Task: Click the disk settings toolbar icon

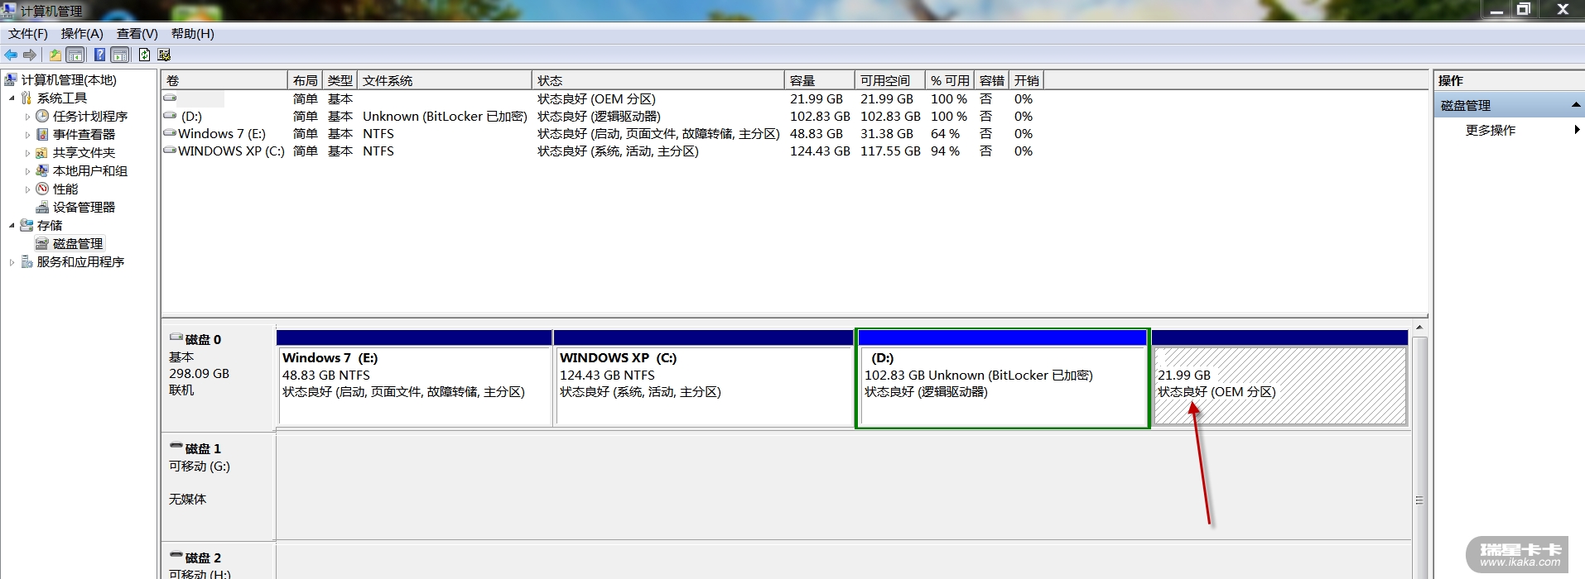Action: tap(164, 55)
